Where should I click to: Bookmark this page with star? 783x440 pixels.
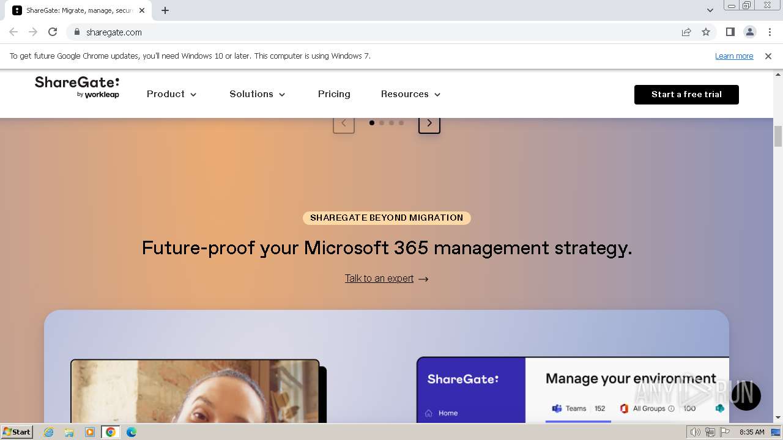[x=706, y=32]
